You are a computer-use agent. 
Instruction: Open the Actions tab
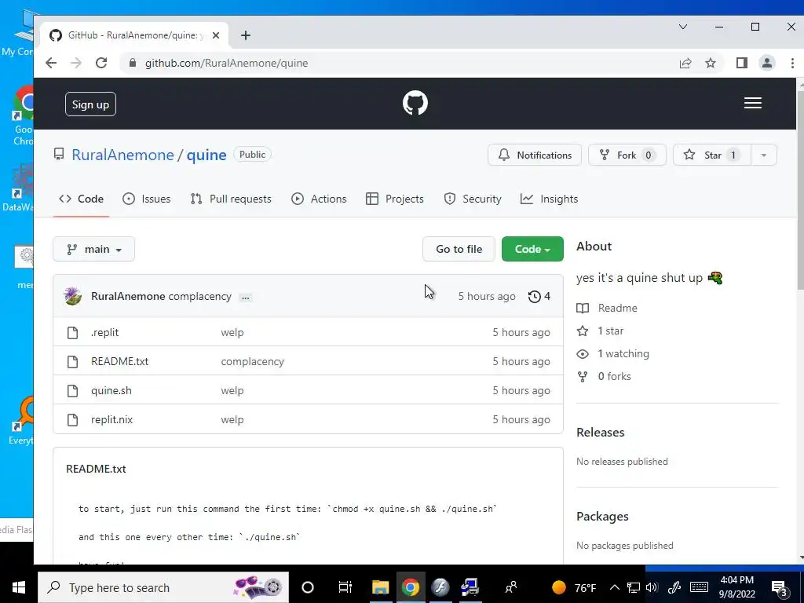[319, 199]
